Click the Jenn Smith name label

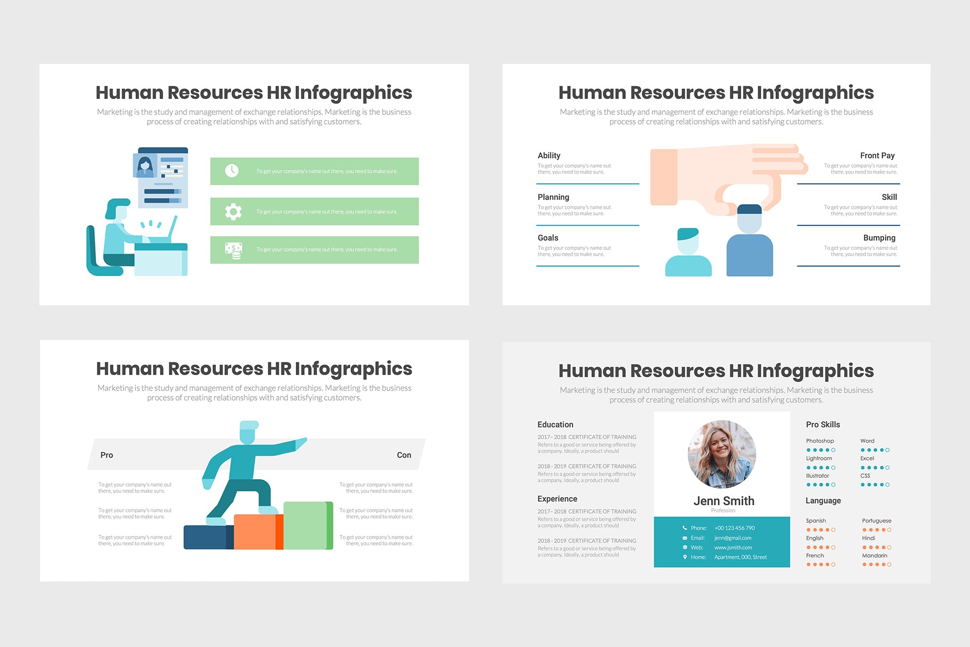coord(724,500)
